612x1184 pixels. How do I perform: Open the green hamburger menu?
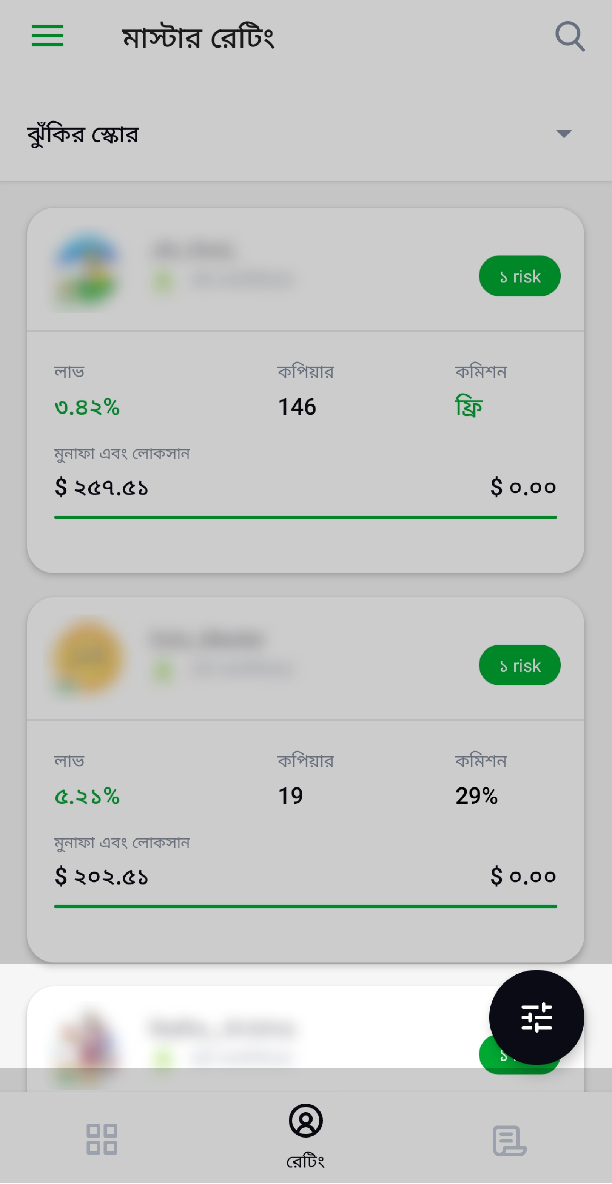coord(47,36)
